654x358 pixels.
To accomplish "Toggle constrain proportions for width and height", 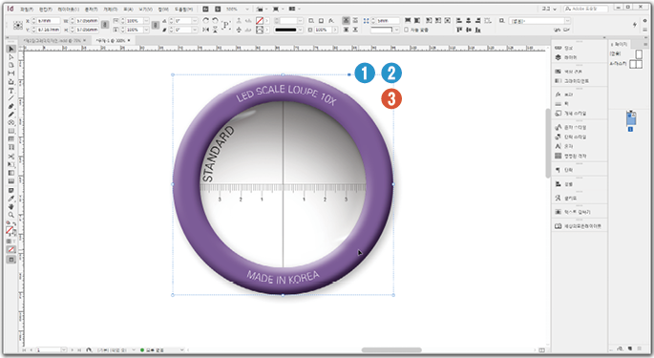I will [105, 25].
